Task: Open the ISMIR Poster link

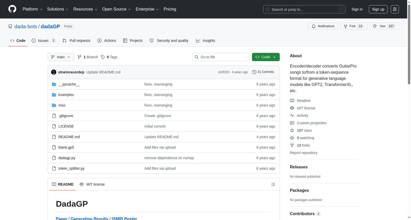Action: point(124,218)
